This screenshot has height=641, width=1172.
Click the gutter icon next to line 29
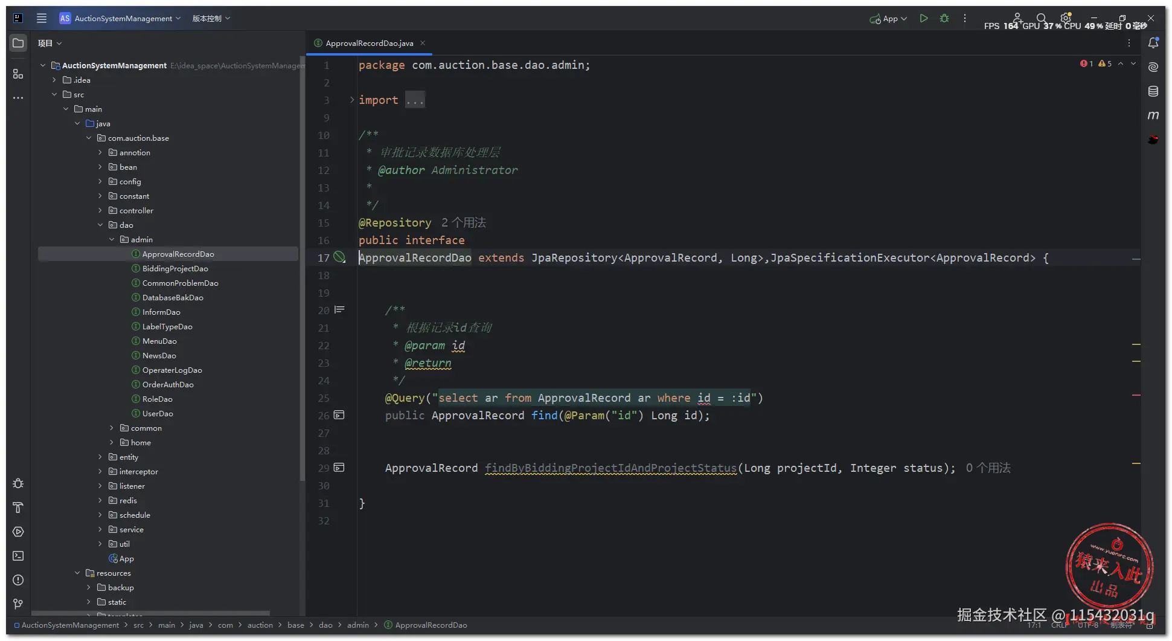[x=339, y=468]
